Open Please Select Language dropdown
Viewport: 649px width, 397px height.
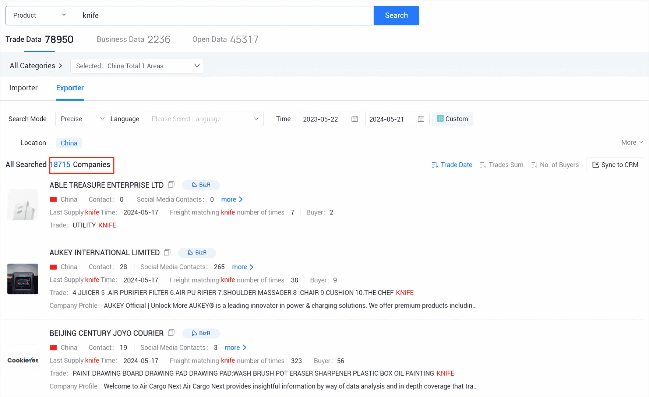205,119
